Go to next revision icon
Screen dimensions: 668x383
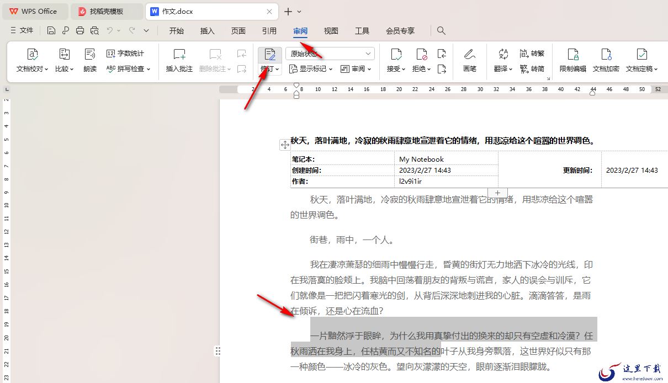(x=442, y=69)
